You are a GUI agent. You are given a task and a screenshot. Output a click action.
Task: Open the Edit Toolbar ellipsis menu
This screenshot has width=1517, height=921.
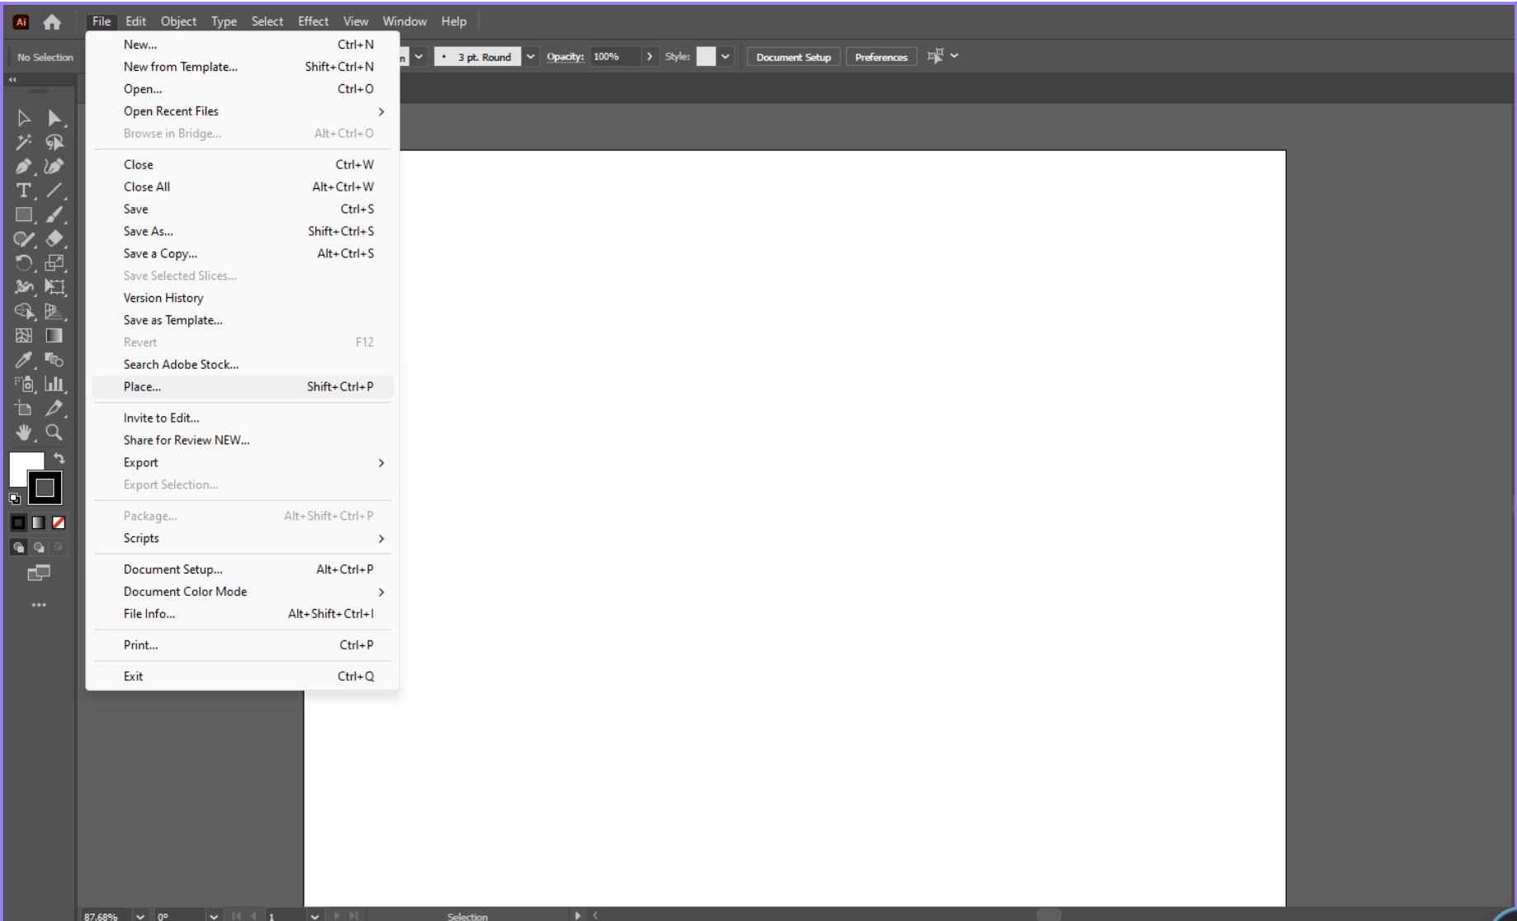(x=39, y=604)
